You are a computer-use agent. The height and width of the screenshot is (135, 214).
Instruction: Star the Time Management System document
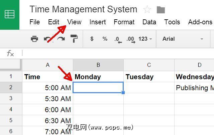coord(147,10)
